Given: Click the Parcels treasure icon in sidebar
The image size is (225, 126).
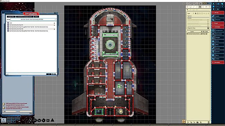Looking at the screenshot, I should tap(213, 48).
